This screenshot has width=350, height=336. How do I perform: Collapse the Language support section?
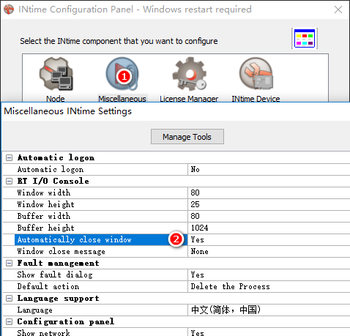click(9, 299)
